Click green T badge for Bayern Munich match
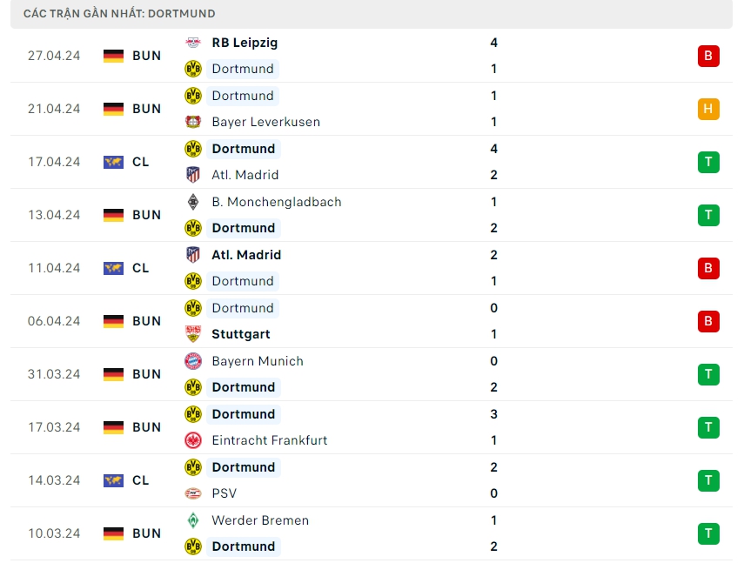Viewport: 744px width, 563px height. click(x=708, y=374)
